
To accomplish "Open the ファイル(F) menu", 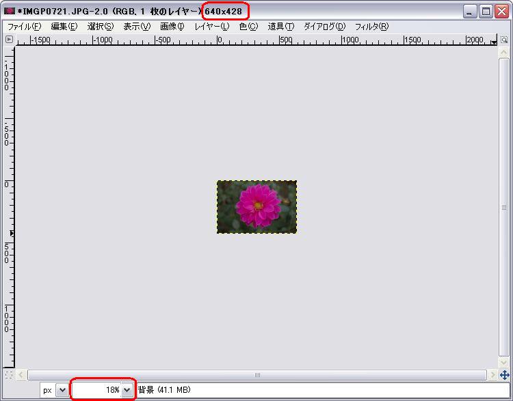I will [24, 27].
